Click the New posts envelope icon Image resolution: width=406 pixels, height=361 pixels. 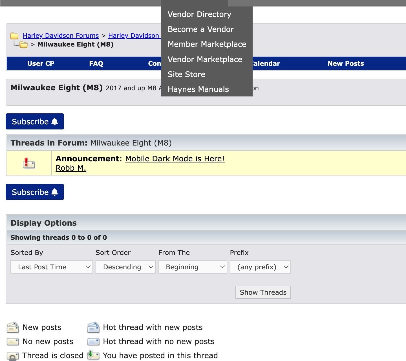[x=13, y=327]
